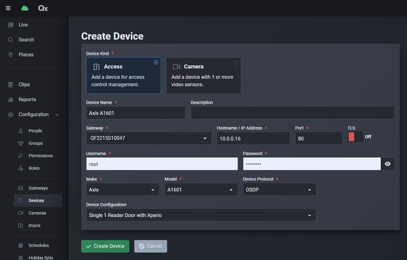Image resolution: width=407 pixels, height=260 pixels.
Task: Open Doors configuration page
Action: [34, 226]
